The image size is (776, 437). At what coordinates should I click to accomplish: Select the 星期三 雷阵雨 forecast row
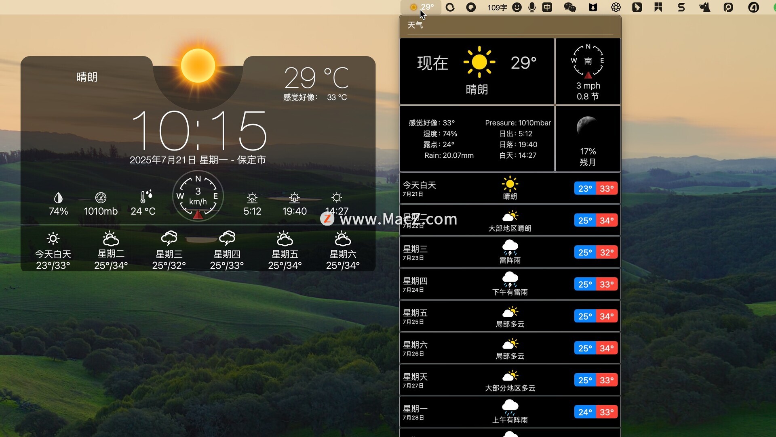point(510,252)
